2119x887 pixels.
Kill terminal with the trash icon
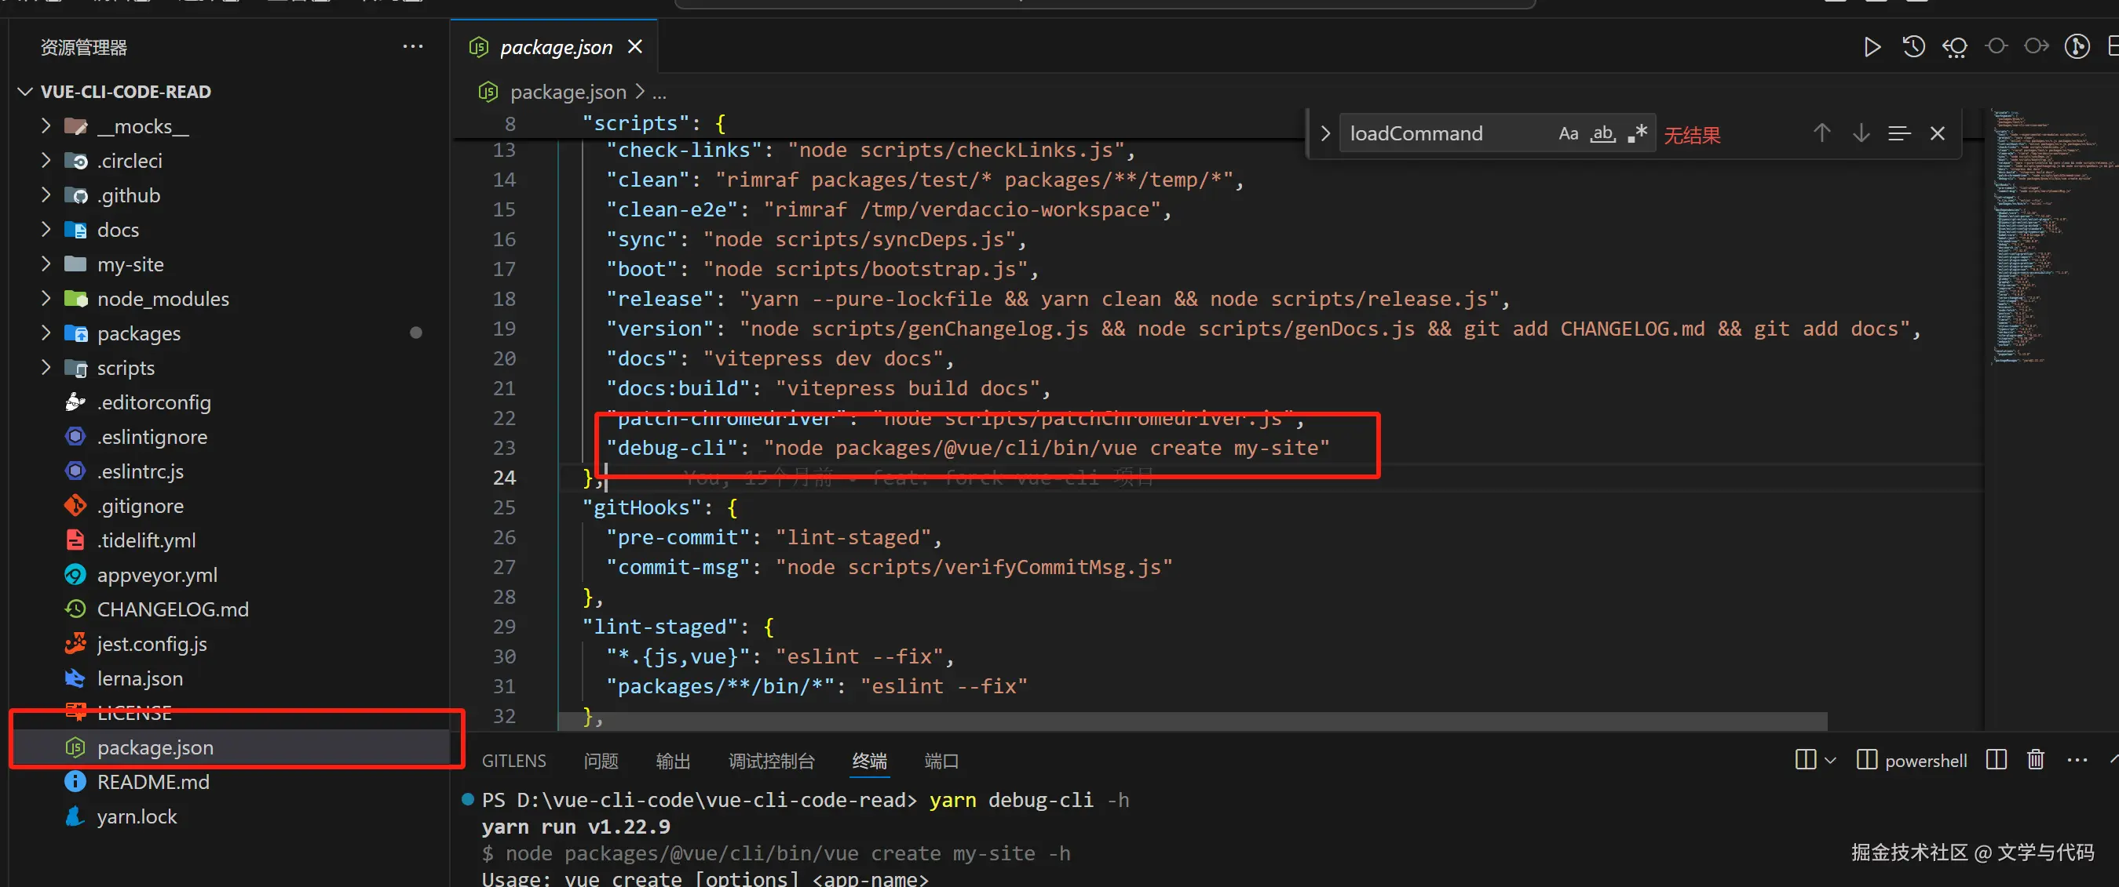[2035, 760]
